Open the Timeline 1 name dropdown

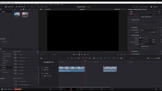coord(83,9)
